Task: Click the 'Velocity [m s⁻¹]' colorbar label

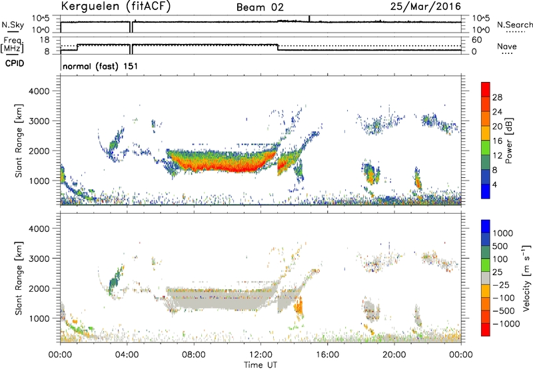Action: point(526,278)
